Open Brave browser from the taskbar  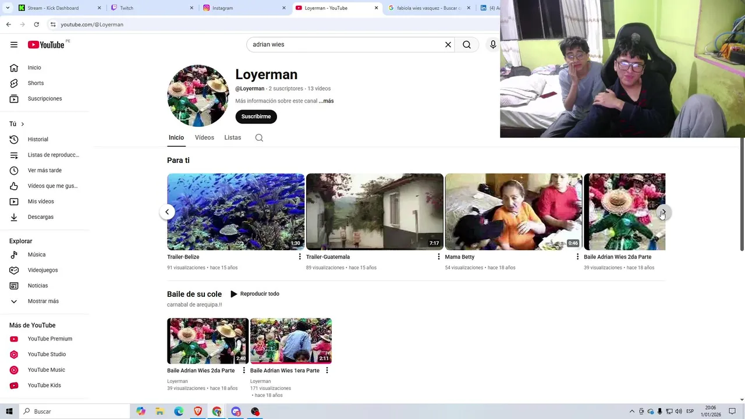[x=198, y=411]
